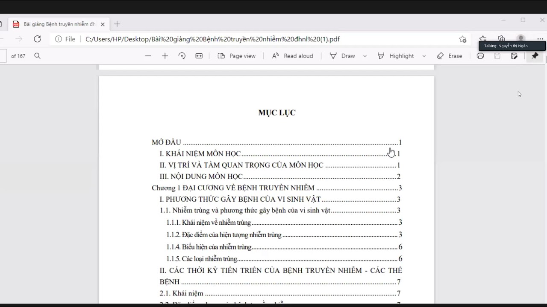The width and height of the screenshot is (547, 307).
Task: Click the forward navigation arrow
Action: 18,39
